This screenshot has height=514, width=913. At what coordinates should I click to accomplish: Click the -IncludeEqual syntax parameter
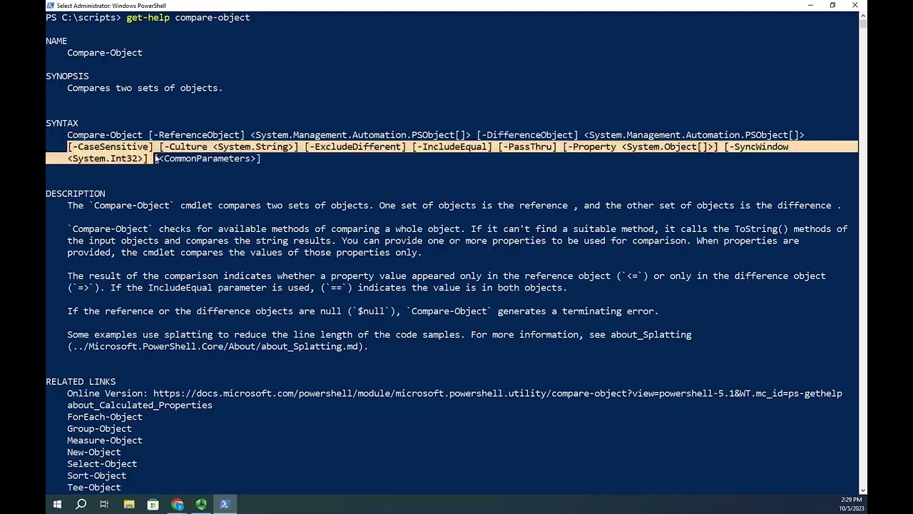(x=452, y=146)
